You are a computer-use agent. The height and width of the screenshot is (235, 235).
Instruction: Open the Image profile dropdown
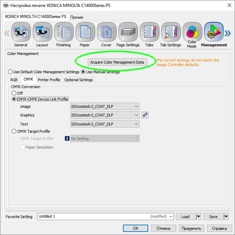(x=105, y=106)
